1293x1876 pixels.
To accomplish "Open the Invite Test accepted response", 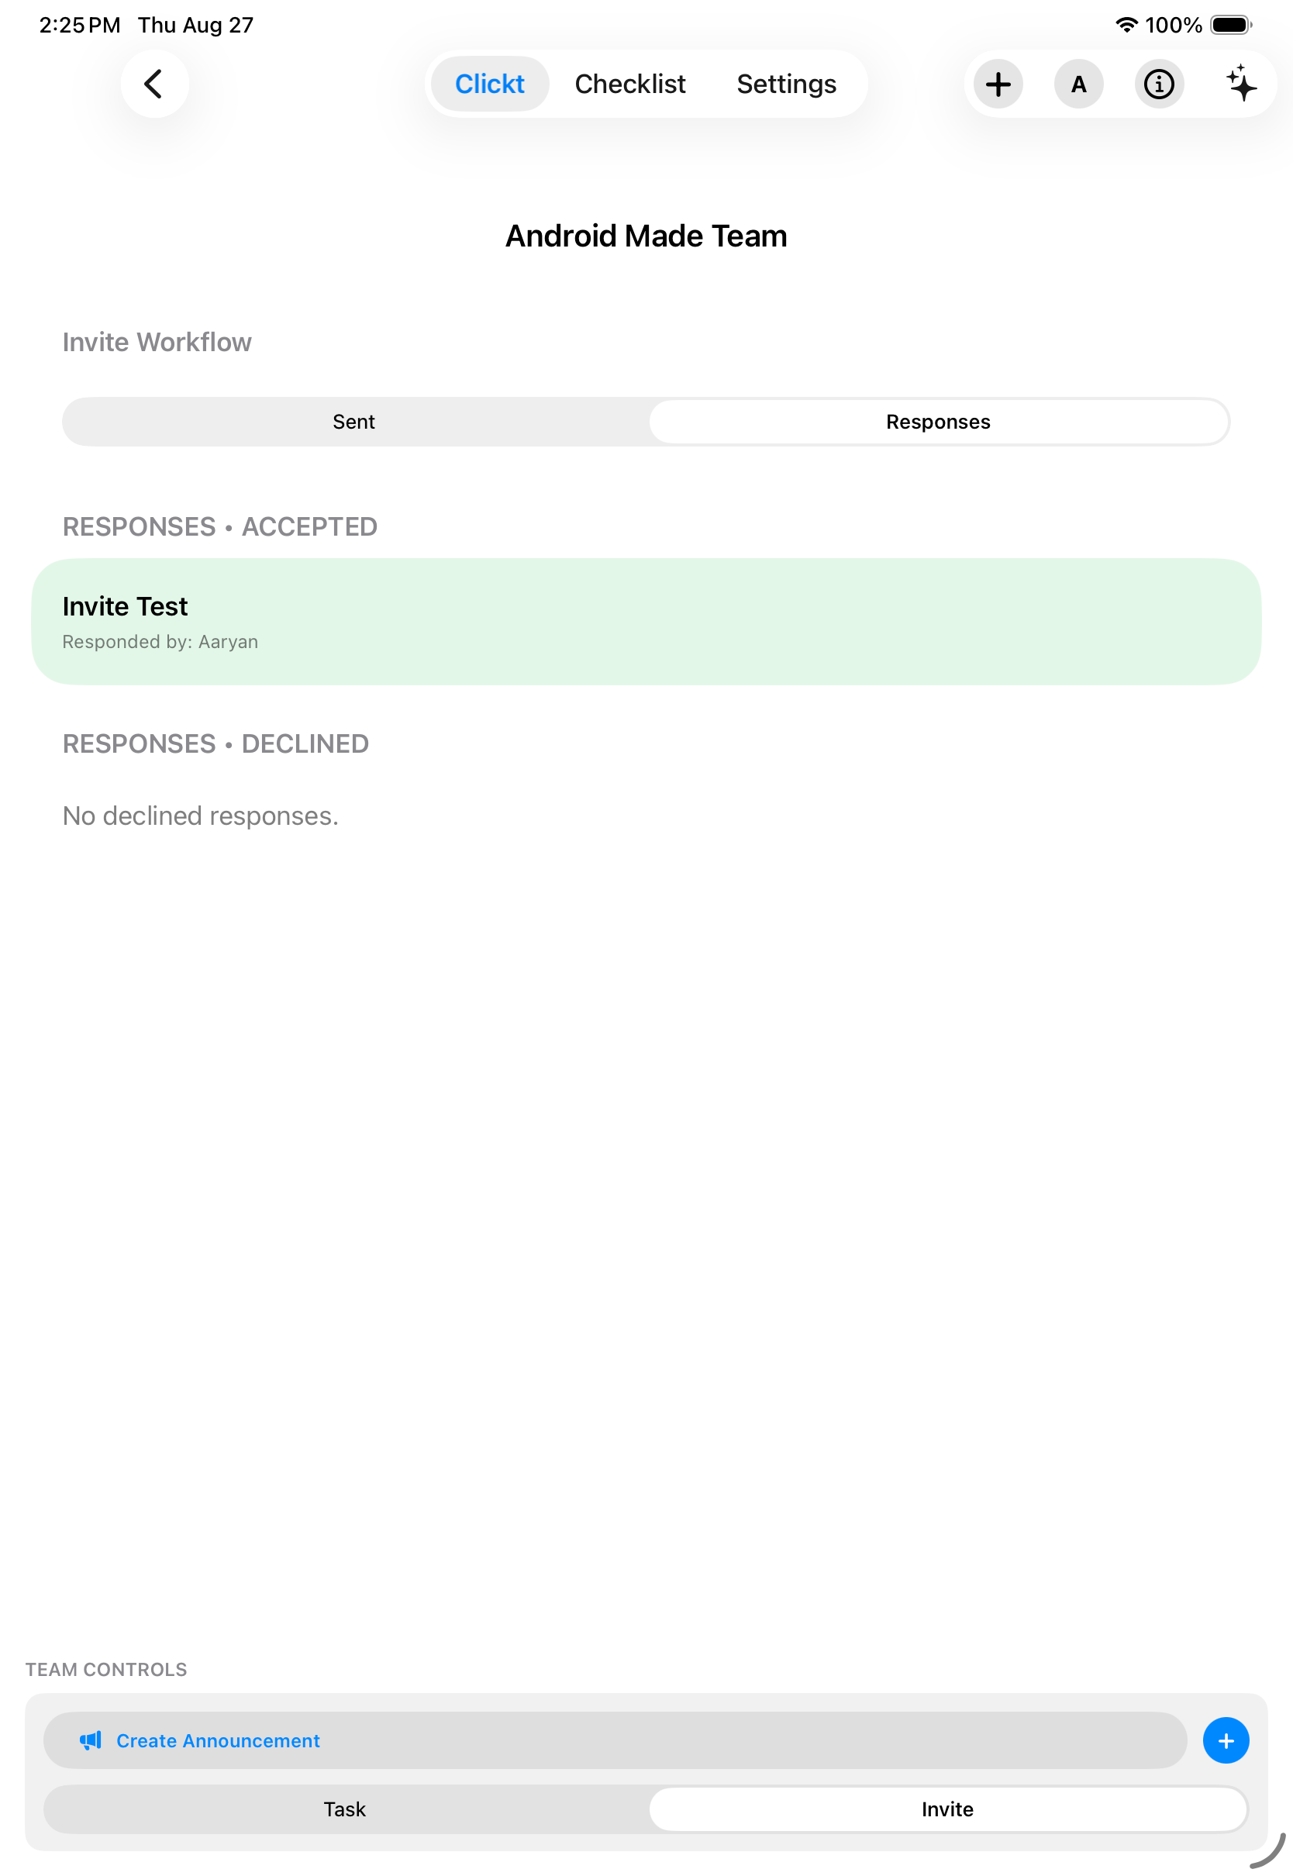I will [646, 621].
